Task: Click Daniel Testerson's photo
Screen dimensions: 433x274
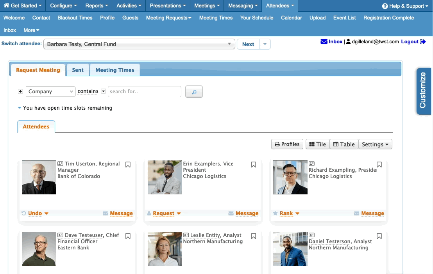Action: coord(290,249)
